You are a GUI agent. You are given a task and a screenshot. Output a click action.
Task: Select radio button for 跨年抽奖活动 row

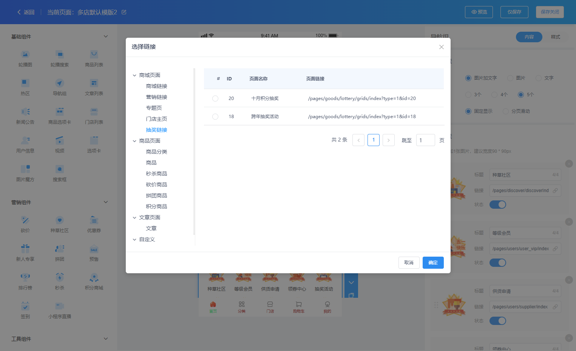click(215, 117)
